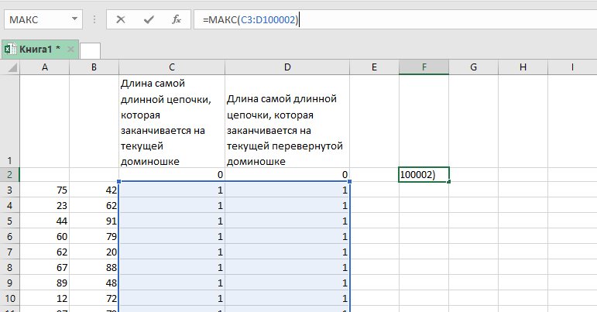Click cell A3 with value 75
Viewport: 597px width, 312px height.
point(44,190)
